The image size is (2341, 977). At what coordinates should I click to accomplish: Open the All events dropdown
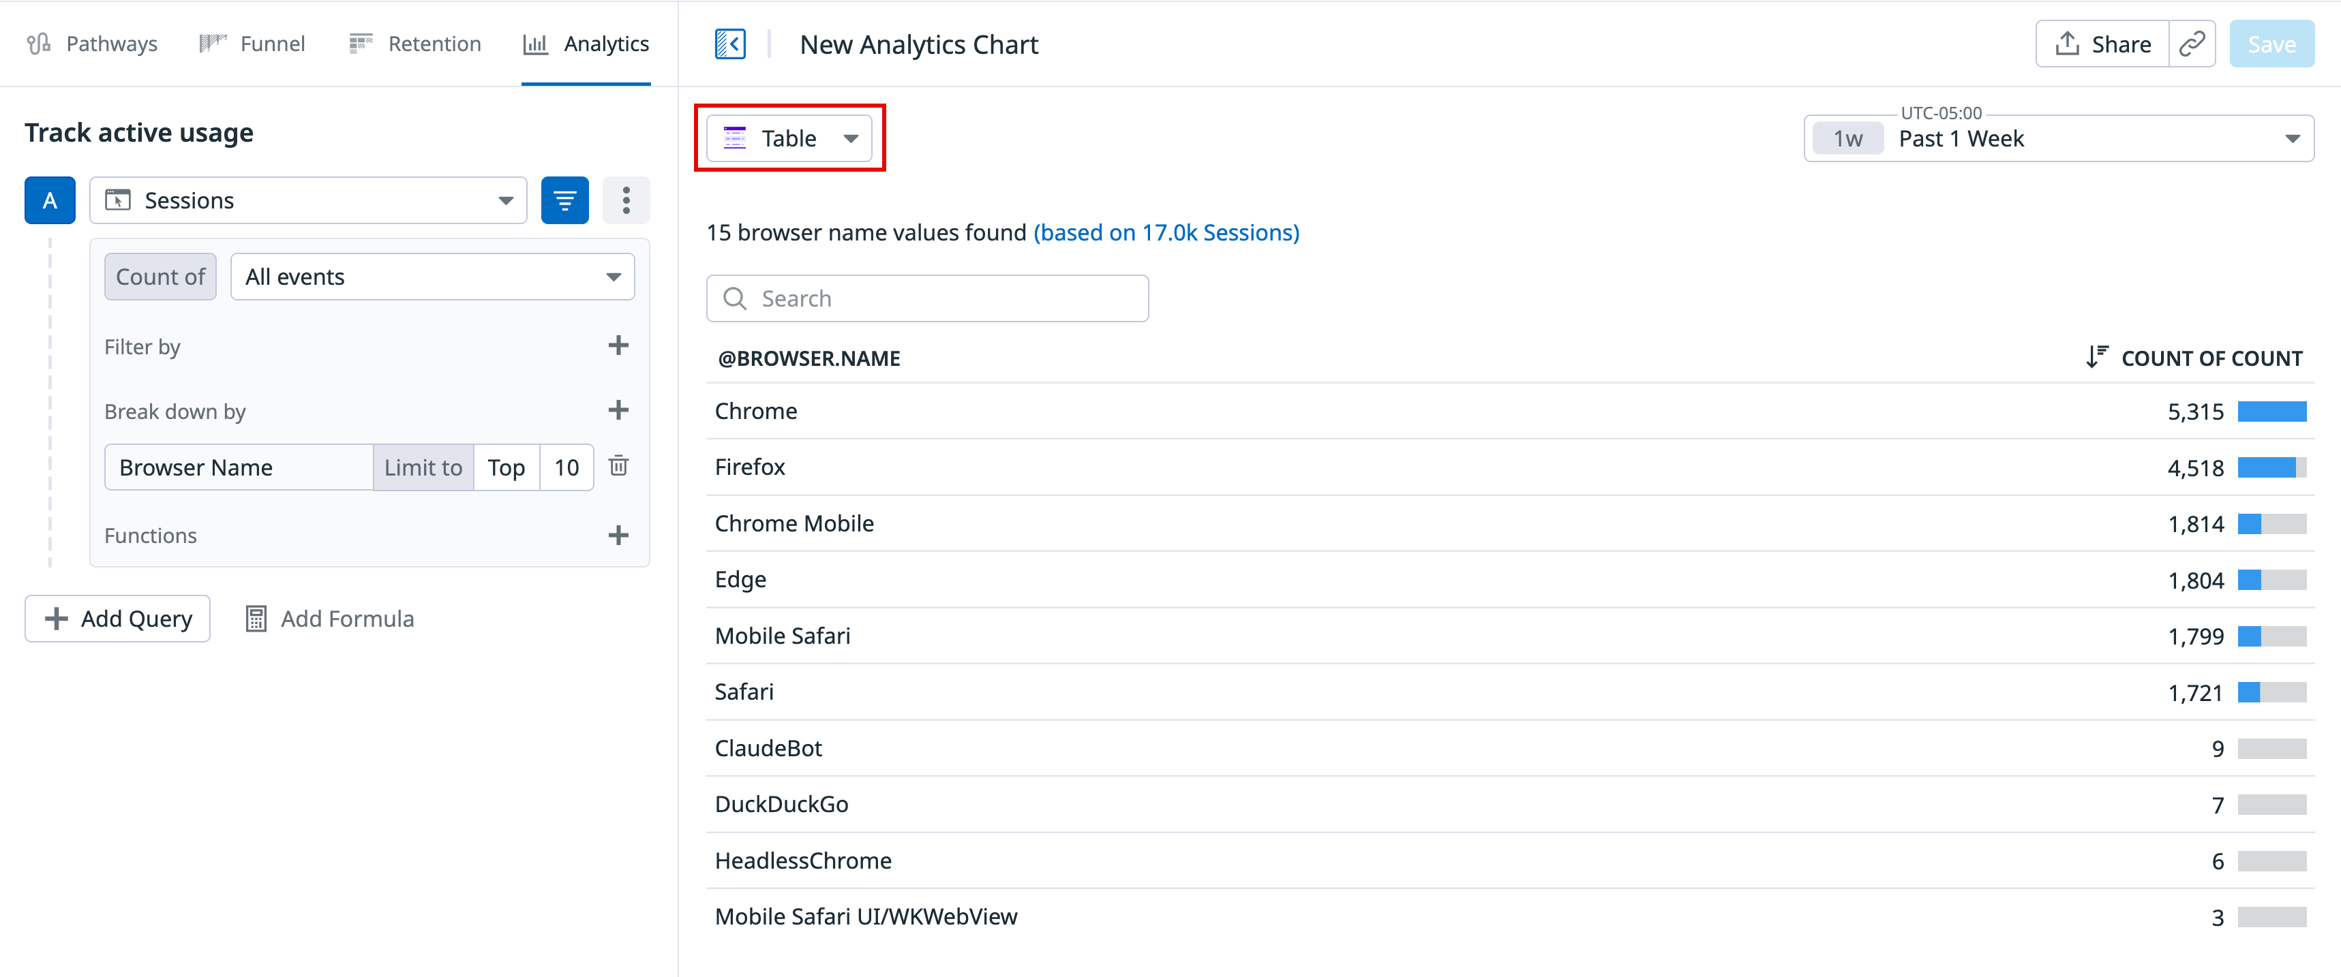coord(432,277)
